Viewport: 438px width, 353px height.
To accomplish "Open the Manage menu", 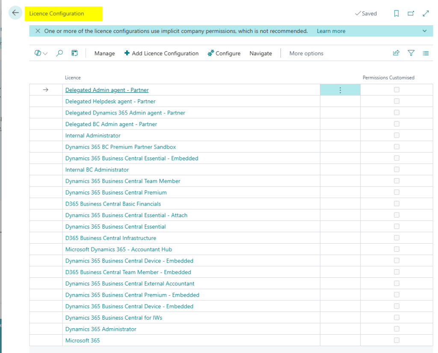I will (x=104, y=53).
